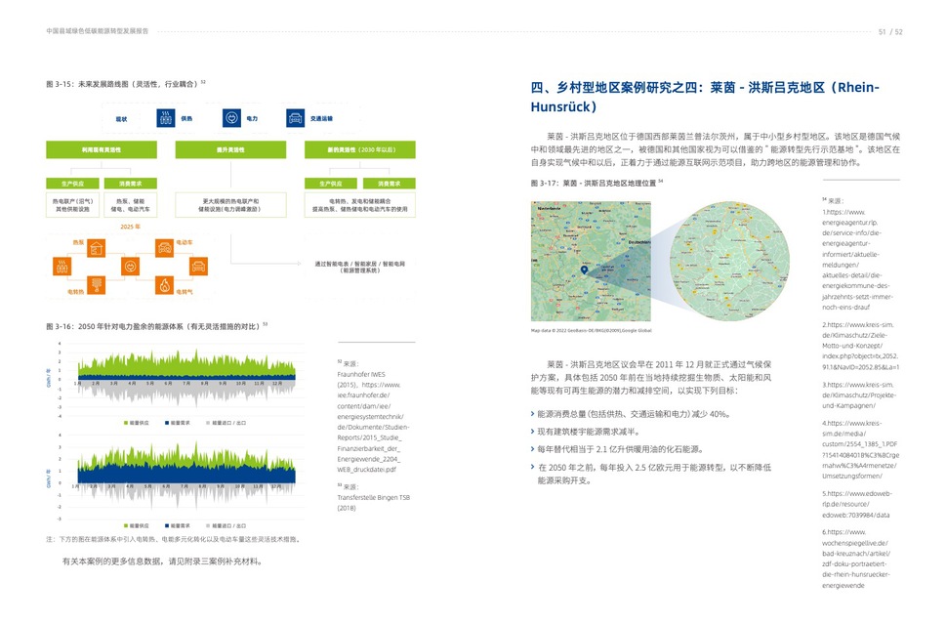
Task: Click the orange flame icon for 电转气
Action: click(x=165, y=287)
